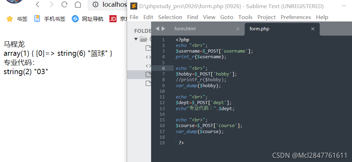Click the <?php opening tag
The image size is (352, 162).
pyautogui.click(x=183, y=40)
